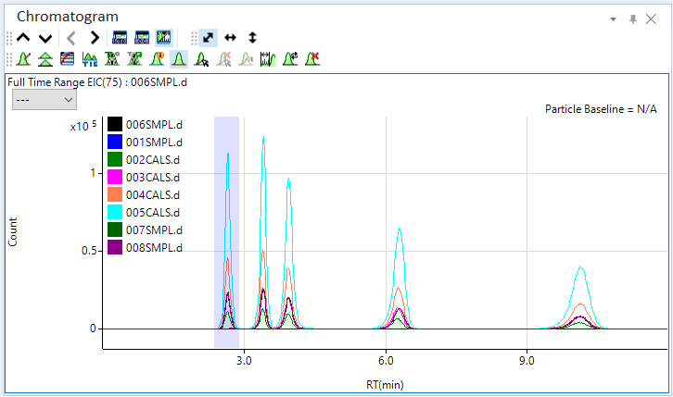Click the first binoculars peak search icon

click(x=112, y=59)
